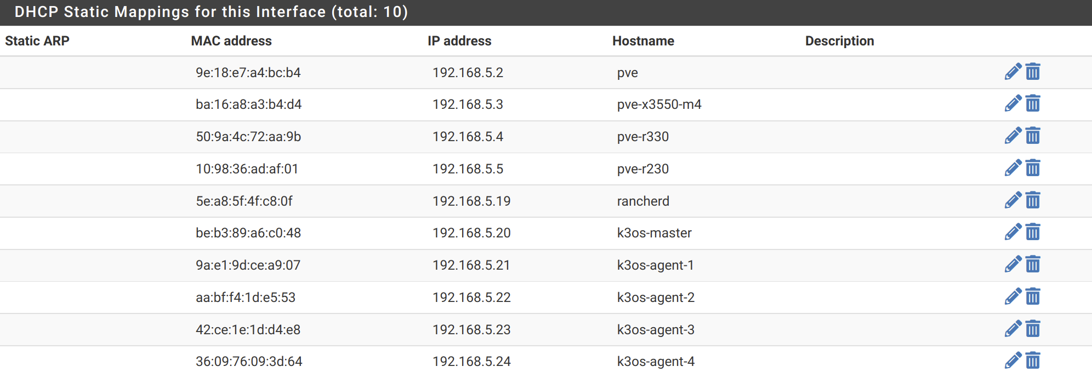Select MAC address aa:bf:f4:1d:e5:53
The width and height of the screenshot is (1092, 378).
246,298
